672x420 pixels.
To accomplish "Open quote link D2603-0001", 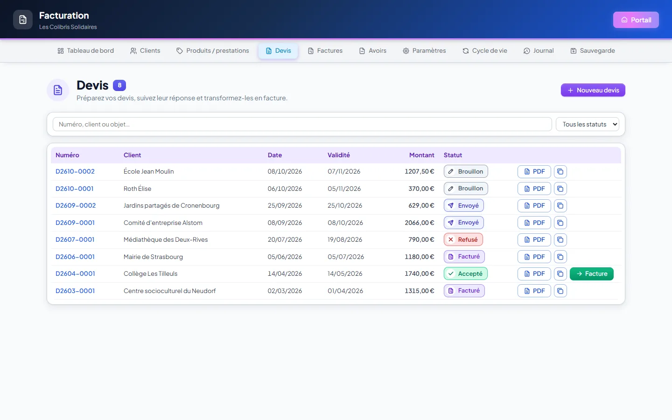I will [75, 291].
